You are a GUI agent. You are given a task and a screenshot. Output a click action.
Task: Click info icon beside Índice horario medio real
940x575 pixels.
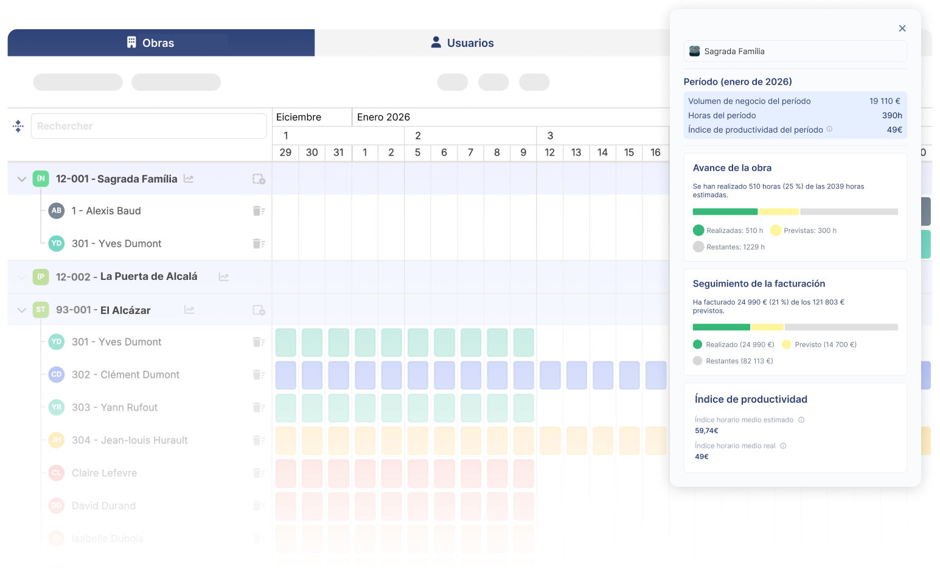[x=783, y=446]
